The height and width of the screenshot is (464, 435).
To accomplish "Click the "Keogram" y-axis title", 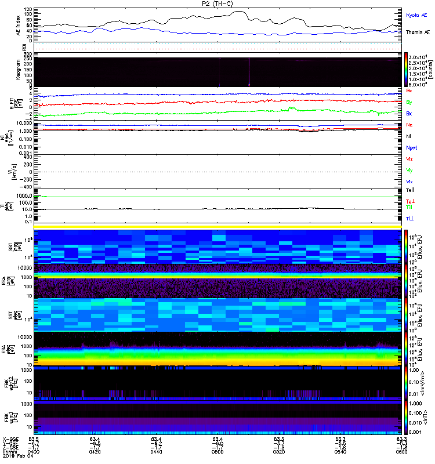I will [19, 70].
